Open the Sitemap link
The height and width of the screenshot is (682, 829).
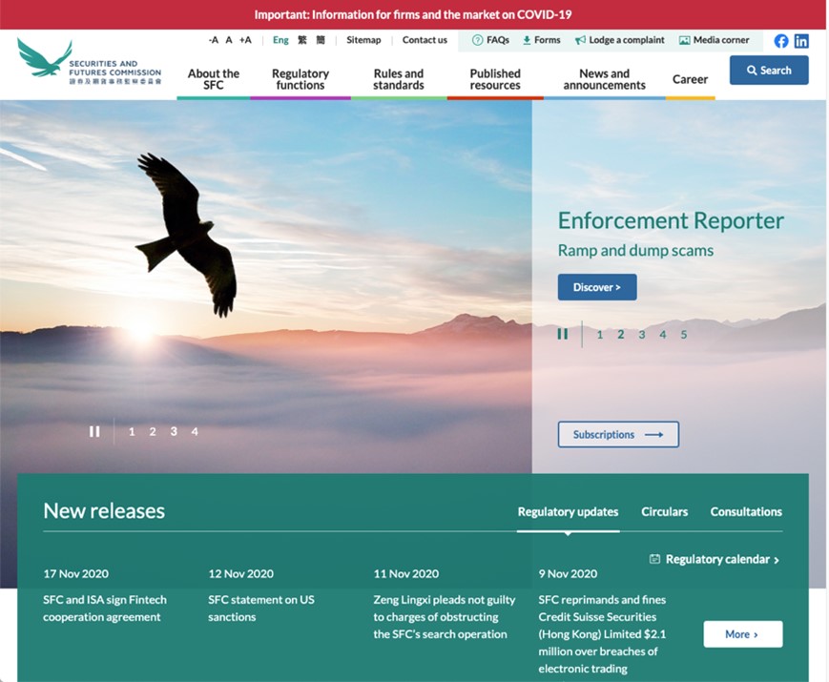pyautogui.click(x=363, y=40)
